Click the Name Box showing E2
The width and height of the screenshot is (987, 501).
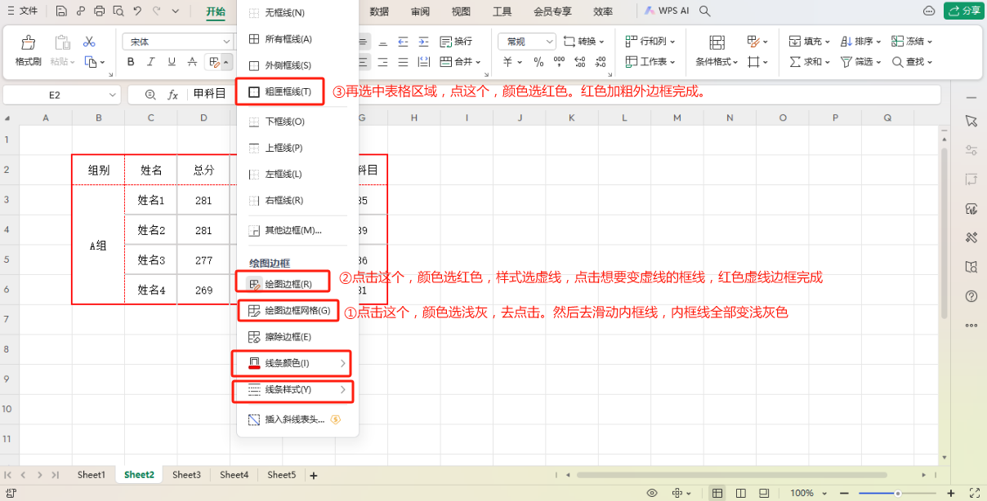(x=61, y=95)
